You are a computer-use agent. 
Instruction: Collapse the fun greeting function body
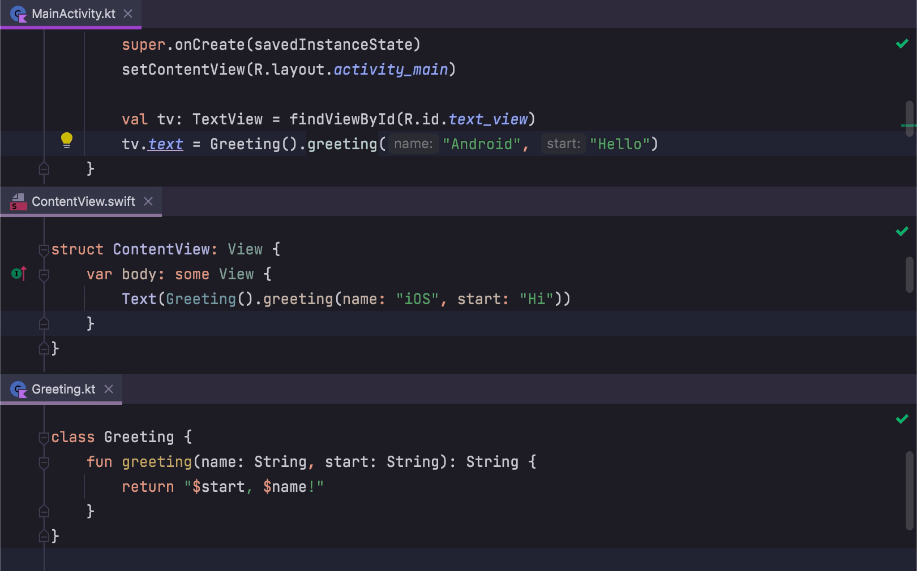click(44, 462)
